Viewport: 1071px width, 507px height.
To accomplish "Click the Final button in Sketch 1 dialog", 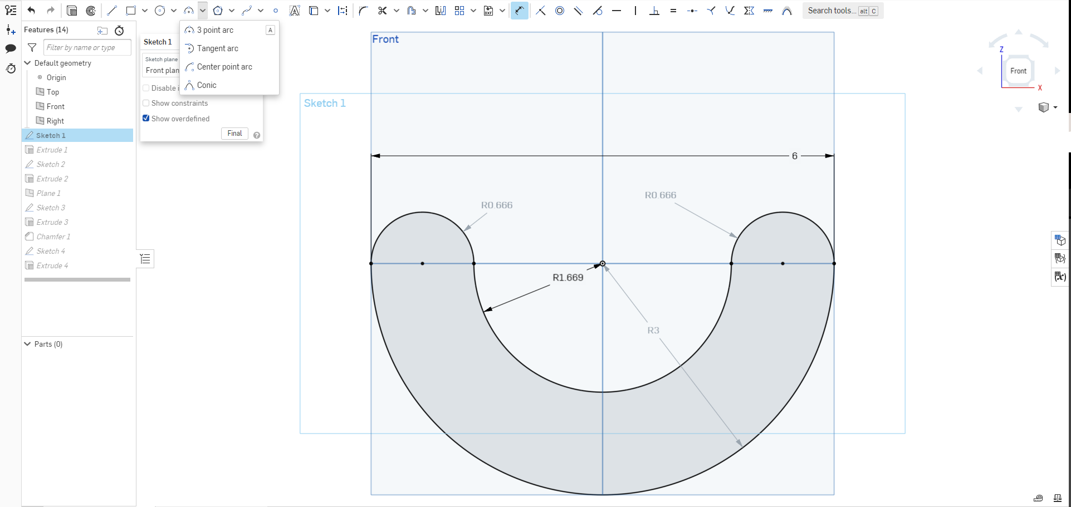I will [x=234, y=133].
